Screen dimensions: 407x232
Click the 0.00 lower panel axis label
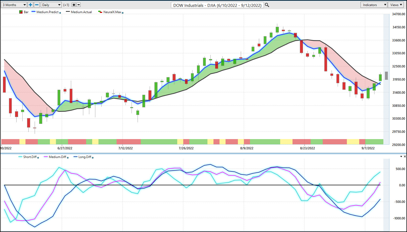pos(402,185)
